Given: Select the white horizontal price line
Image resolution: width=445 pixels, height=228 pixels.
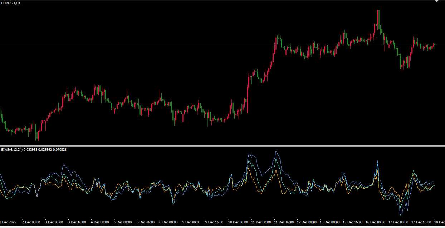Looking at the screenshot, I should (x=143, y=45).
